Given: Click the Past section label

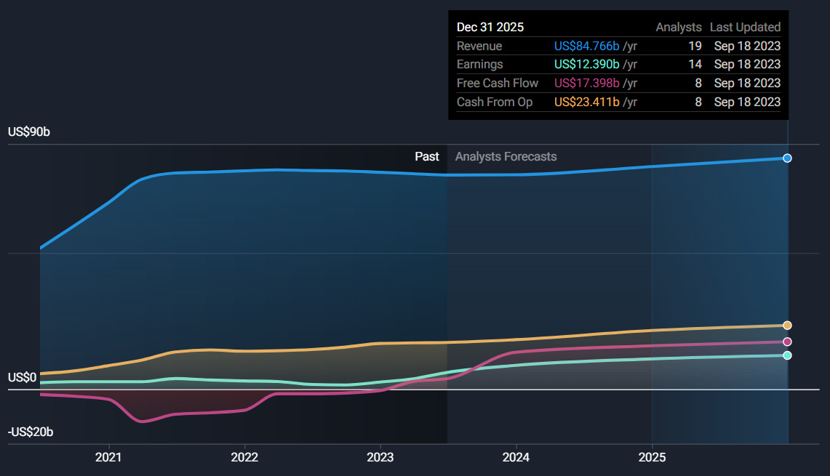Looking at the screenshot, I should tap(427, 156).
